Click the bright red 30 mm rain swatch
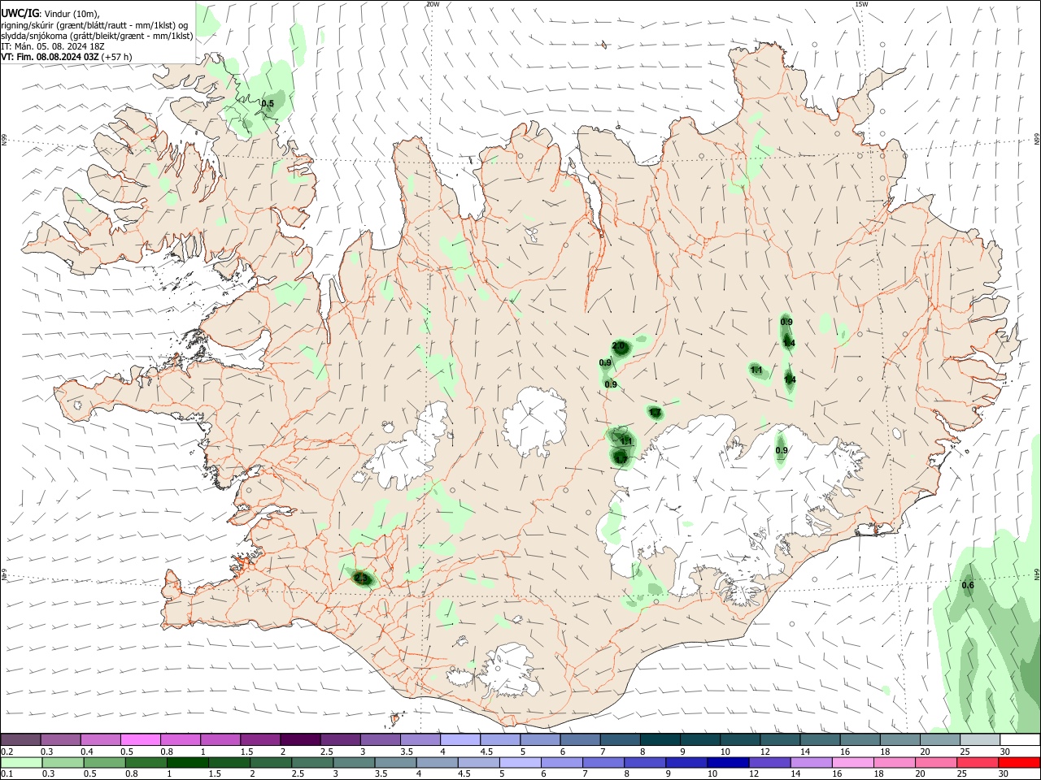1041x780 pixels. [1019, 762]
